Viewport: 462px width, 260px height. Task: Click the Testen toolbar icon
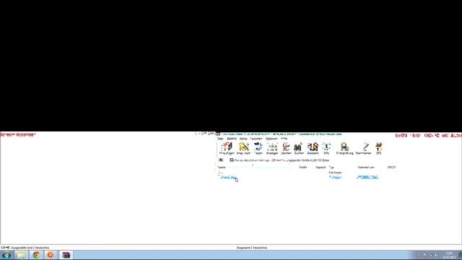(258, 148)
